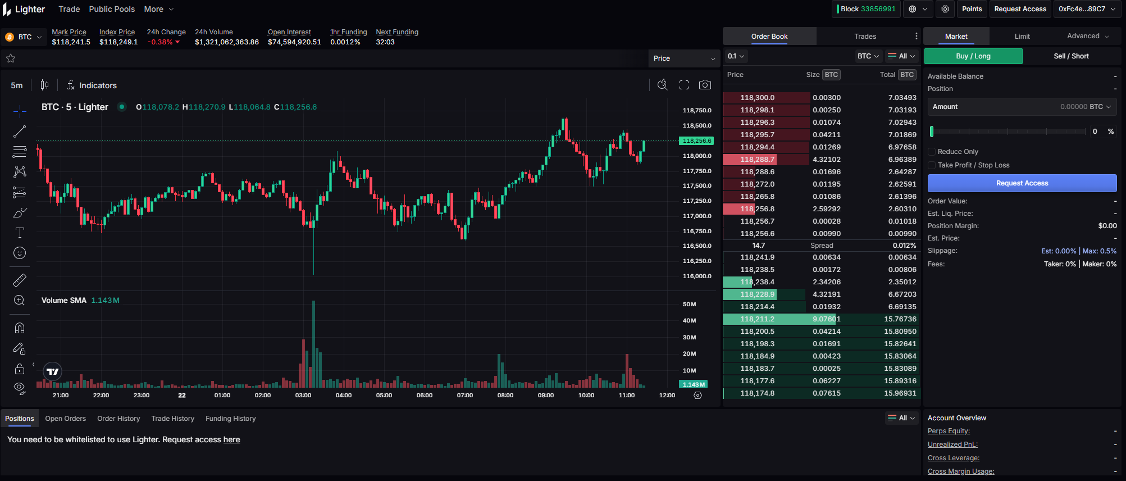
Task: Take a chart snapshot with camera icon
Action: coord(705,85)
